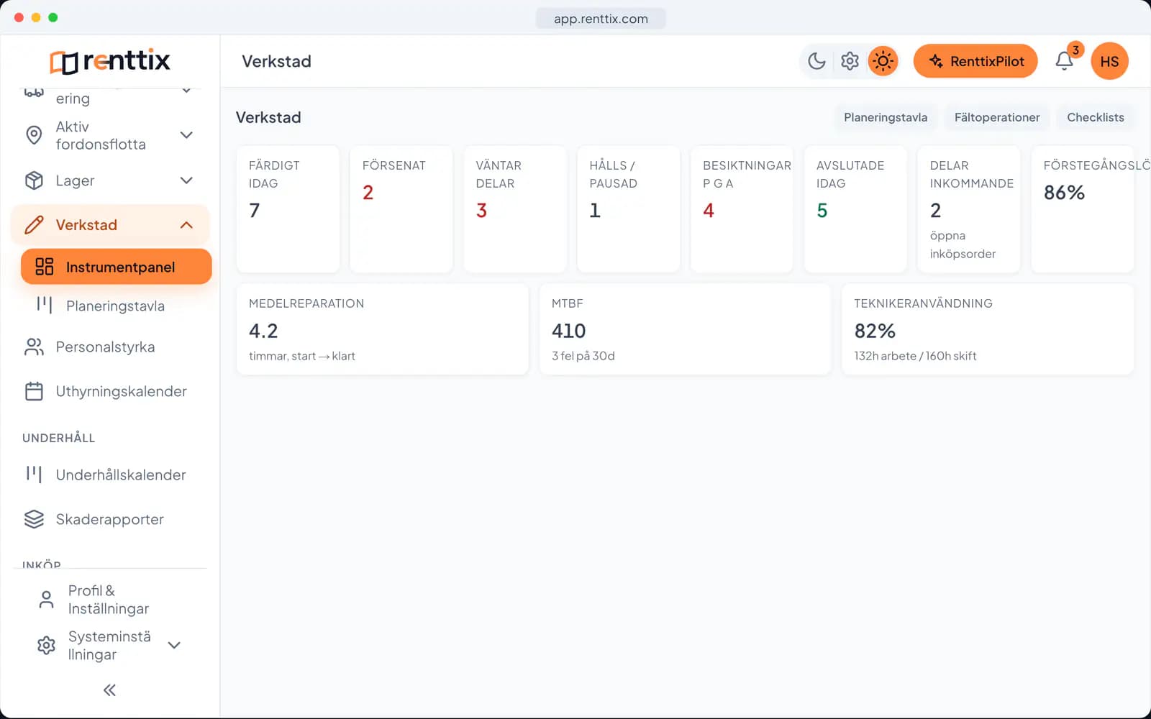This screenshot has width=1151, height=719.
Task: Click the Systeminställningar gear icon
Action: click(x=46, y=645)
